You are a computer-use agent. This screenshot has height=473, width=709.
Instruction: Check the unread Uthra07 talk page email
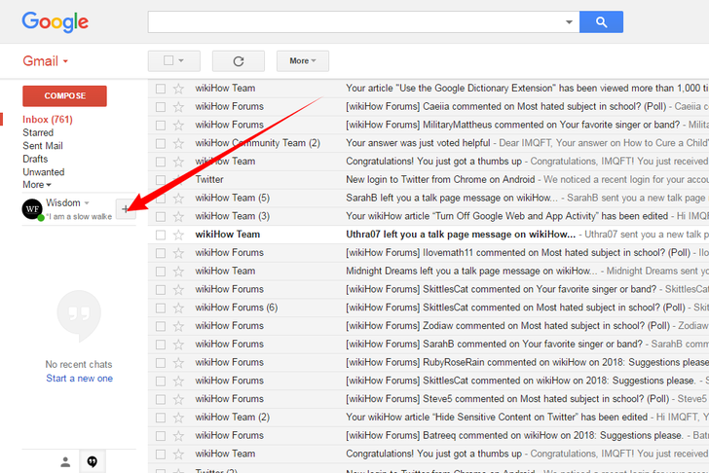[x=161, y=235]
